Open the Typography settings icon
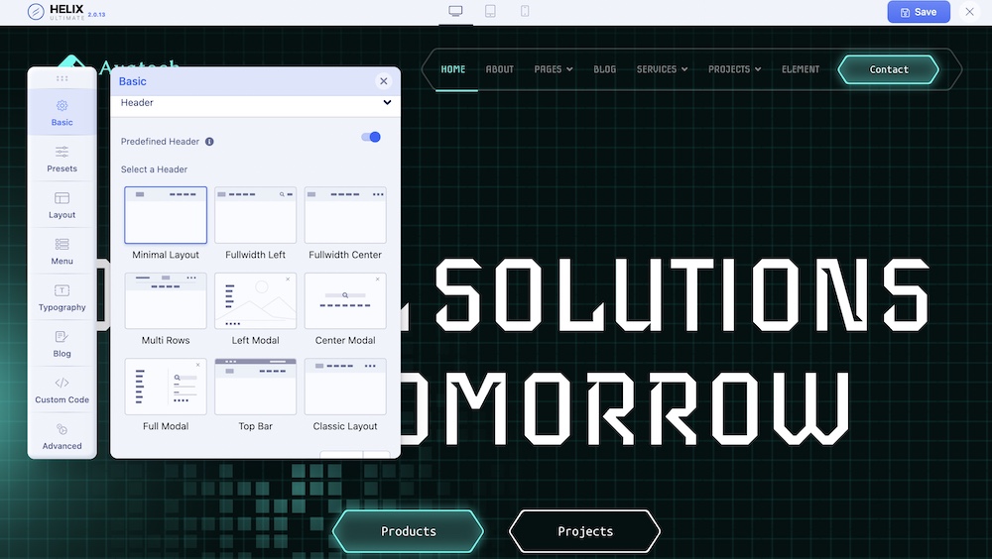 [x=62, y=290]
